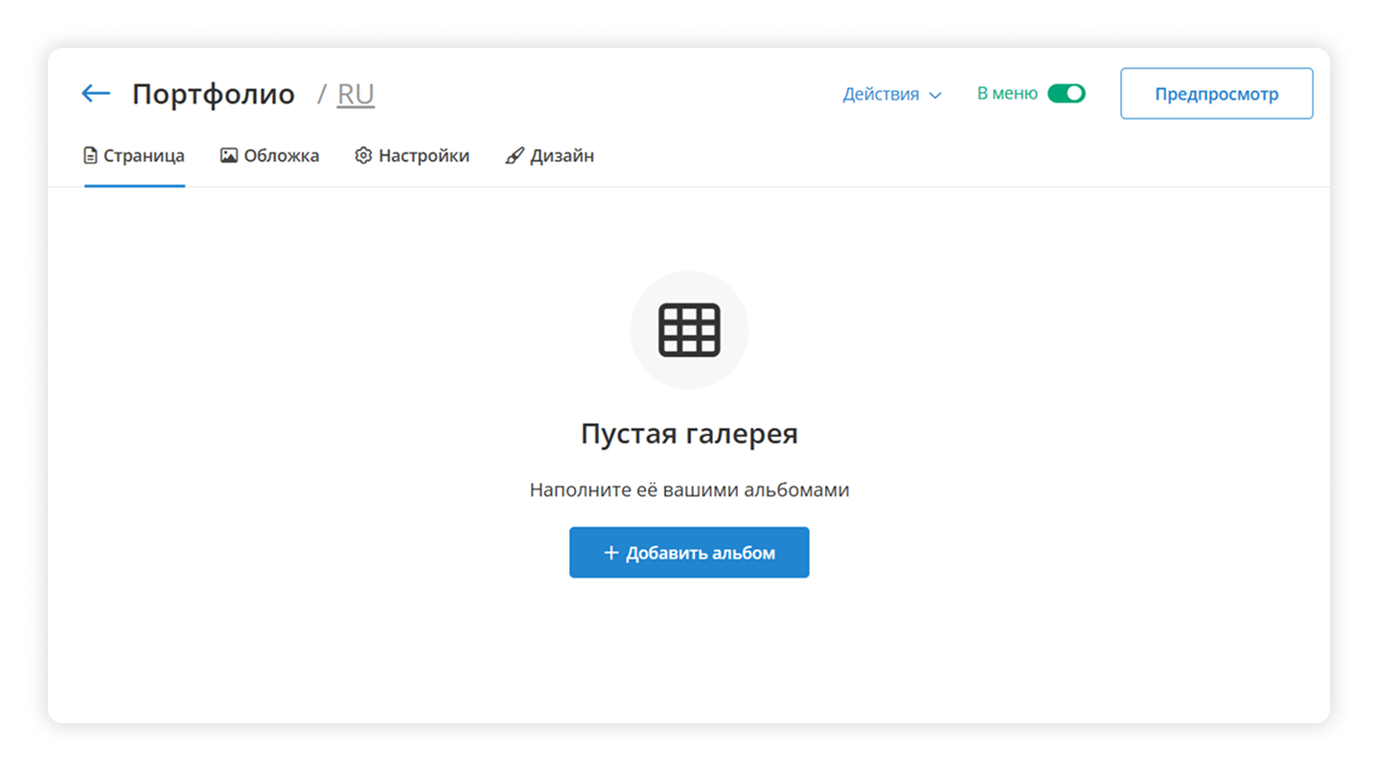Image resolution: width=1378 pixels, height=771 pixels.
Task: Click the blue back arrow icon
Action: [96, 93]
